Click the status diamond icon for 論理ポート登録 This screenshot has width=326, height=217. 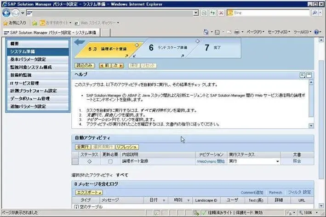click(x=89, y=161)
